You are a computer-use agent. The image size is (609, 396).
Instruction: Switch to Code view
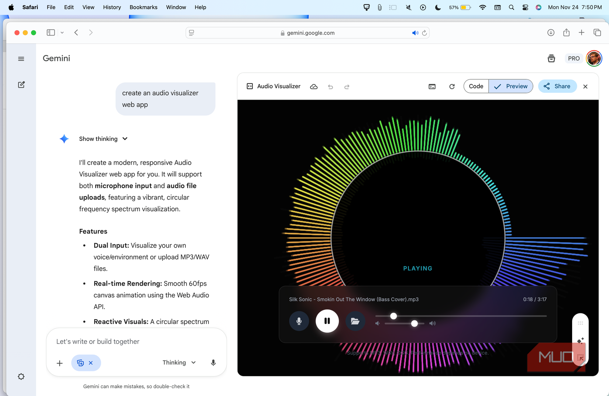click(x=476, y=86)
